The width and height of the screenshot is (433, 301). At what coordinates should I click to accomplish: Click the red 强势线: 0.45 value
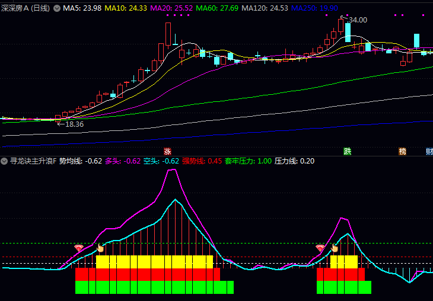point(202,161)
